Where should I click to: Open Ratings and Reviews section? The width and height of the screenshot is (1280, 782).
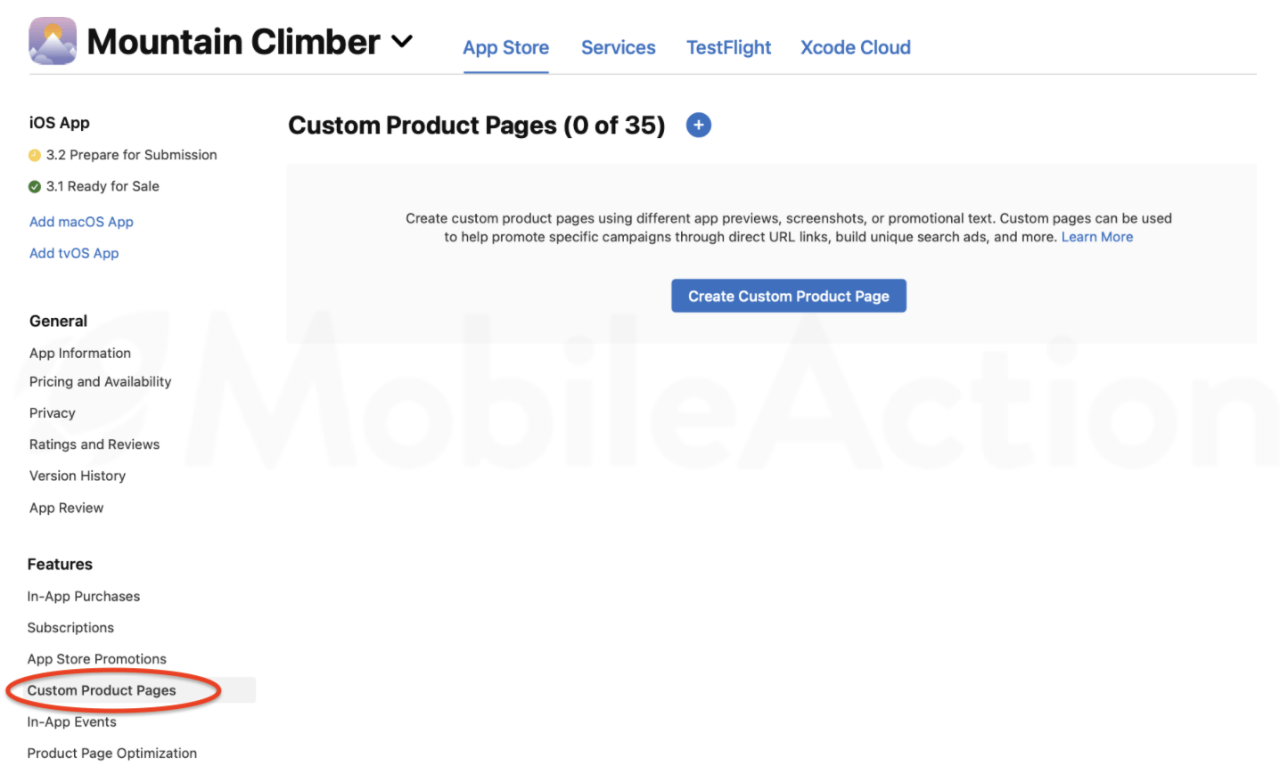[x=94, y=444]
